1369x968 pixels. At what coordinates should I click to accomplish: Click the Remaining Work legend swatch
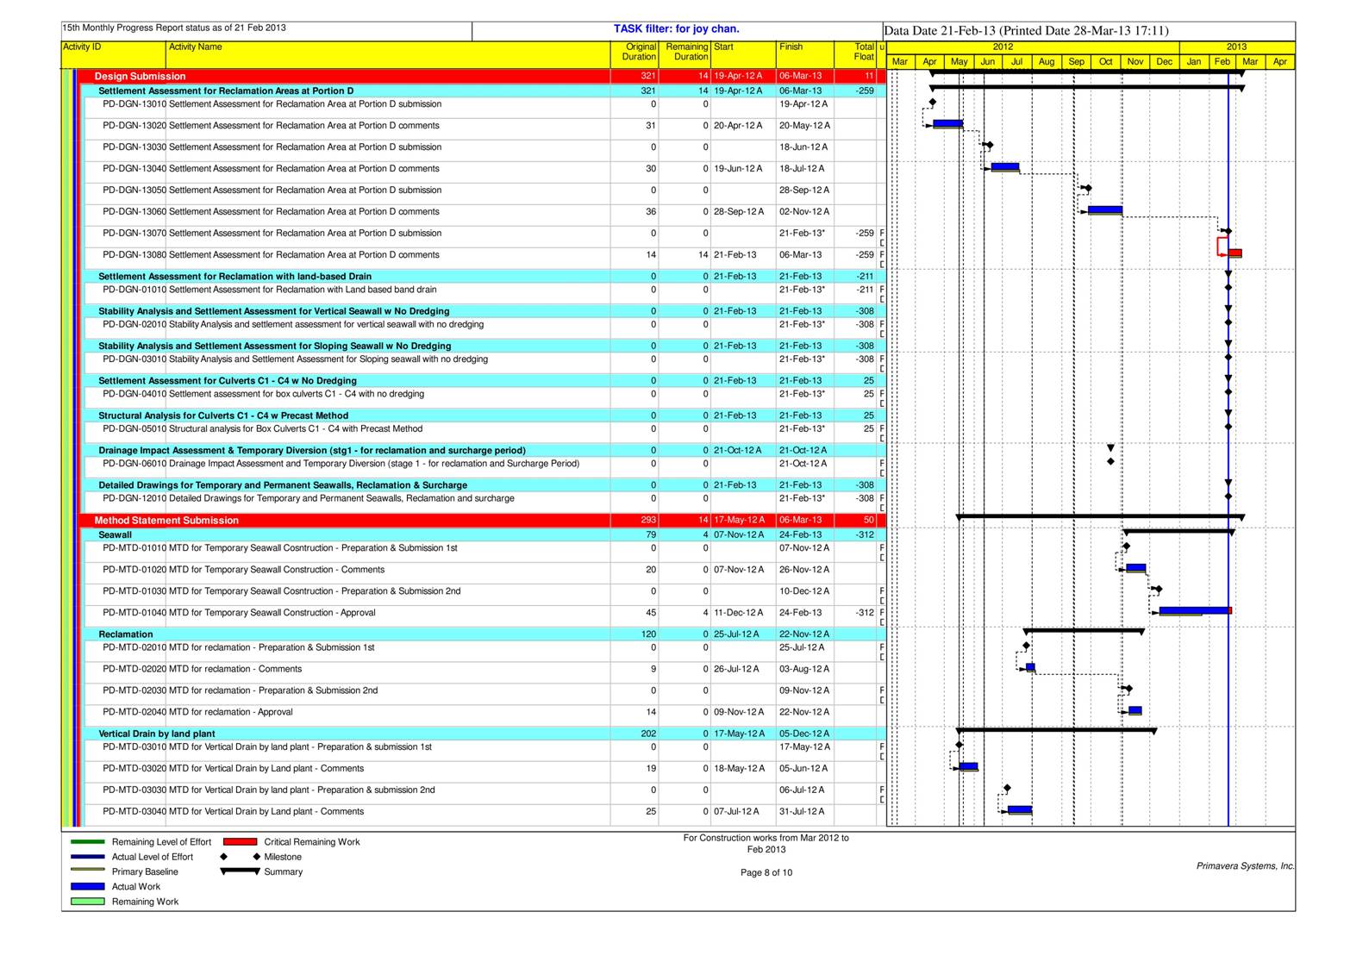(87, 902)
